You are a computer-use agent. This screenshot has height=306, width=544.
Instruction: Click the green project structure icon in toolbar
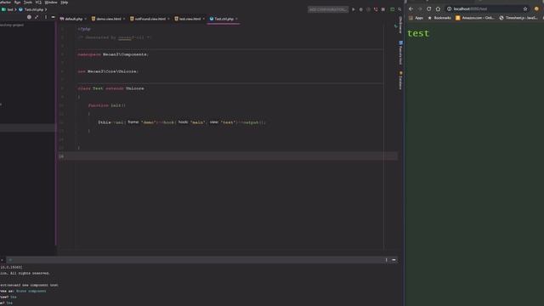[x=393, y=9]
